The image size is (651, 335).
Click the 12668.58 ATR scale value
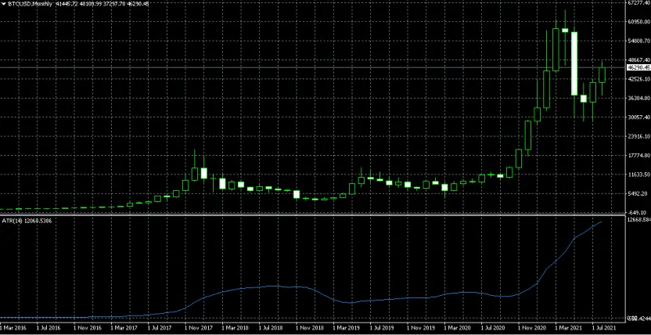click(639, 219)
